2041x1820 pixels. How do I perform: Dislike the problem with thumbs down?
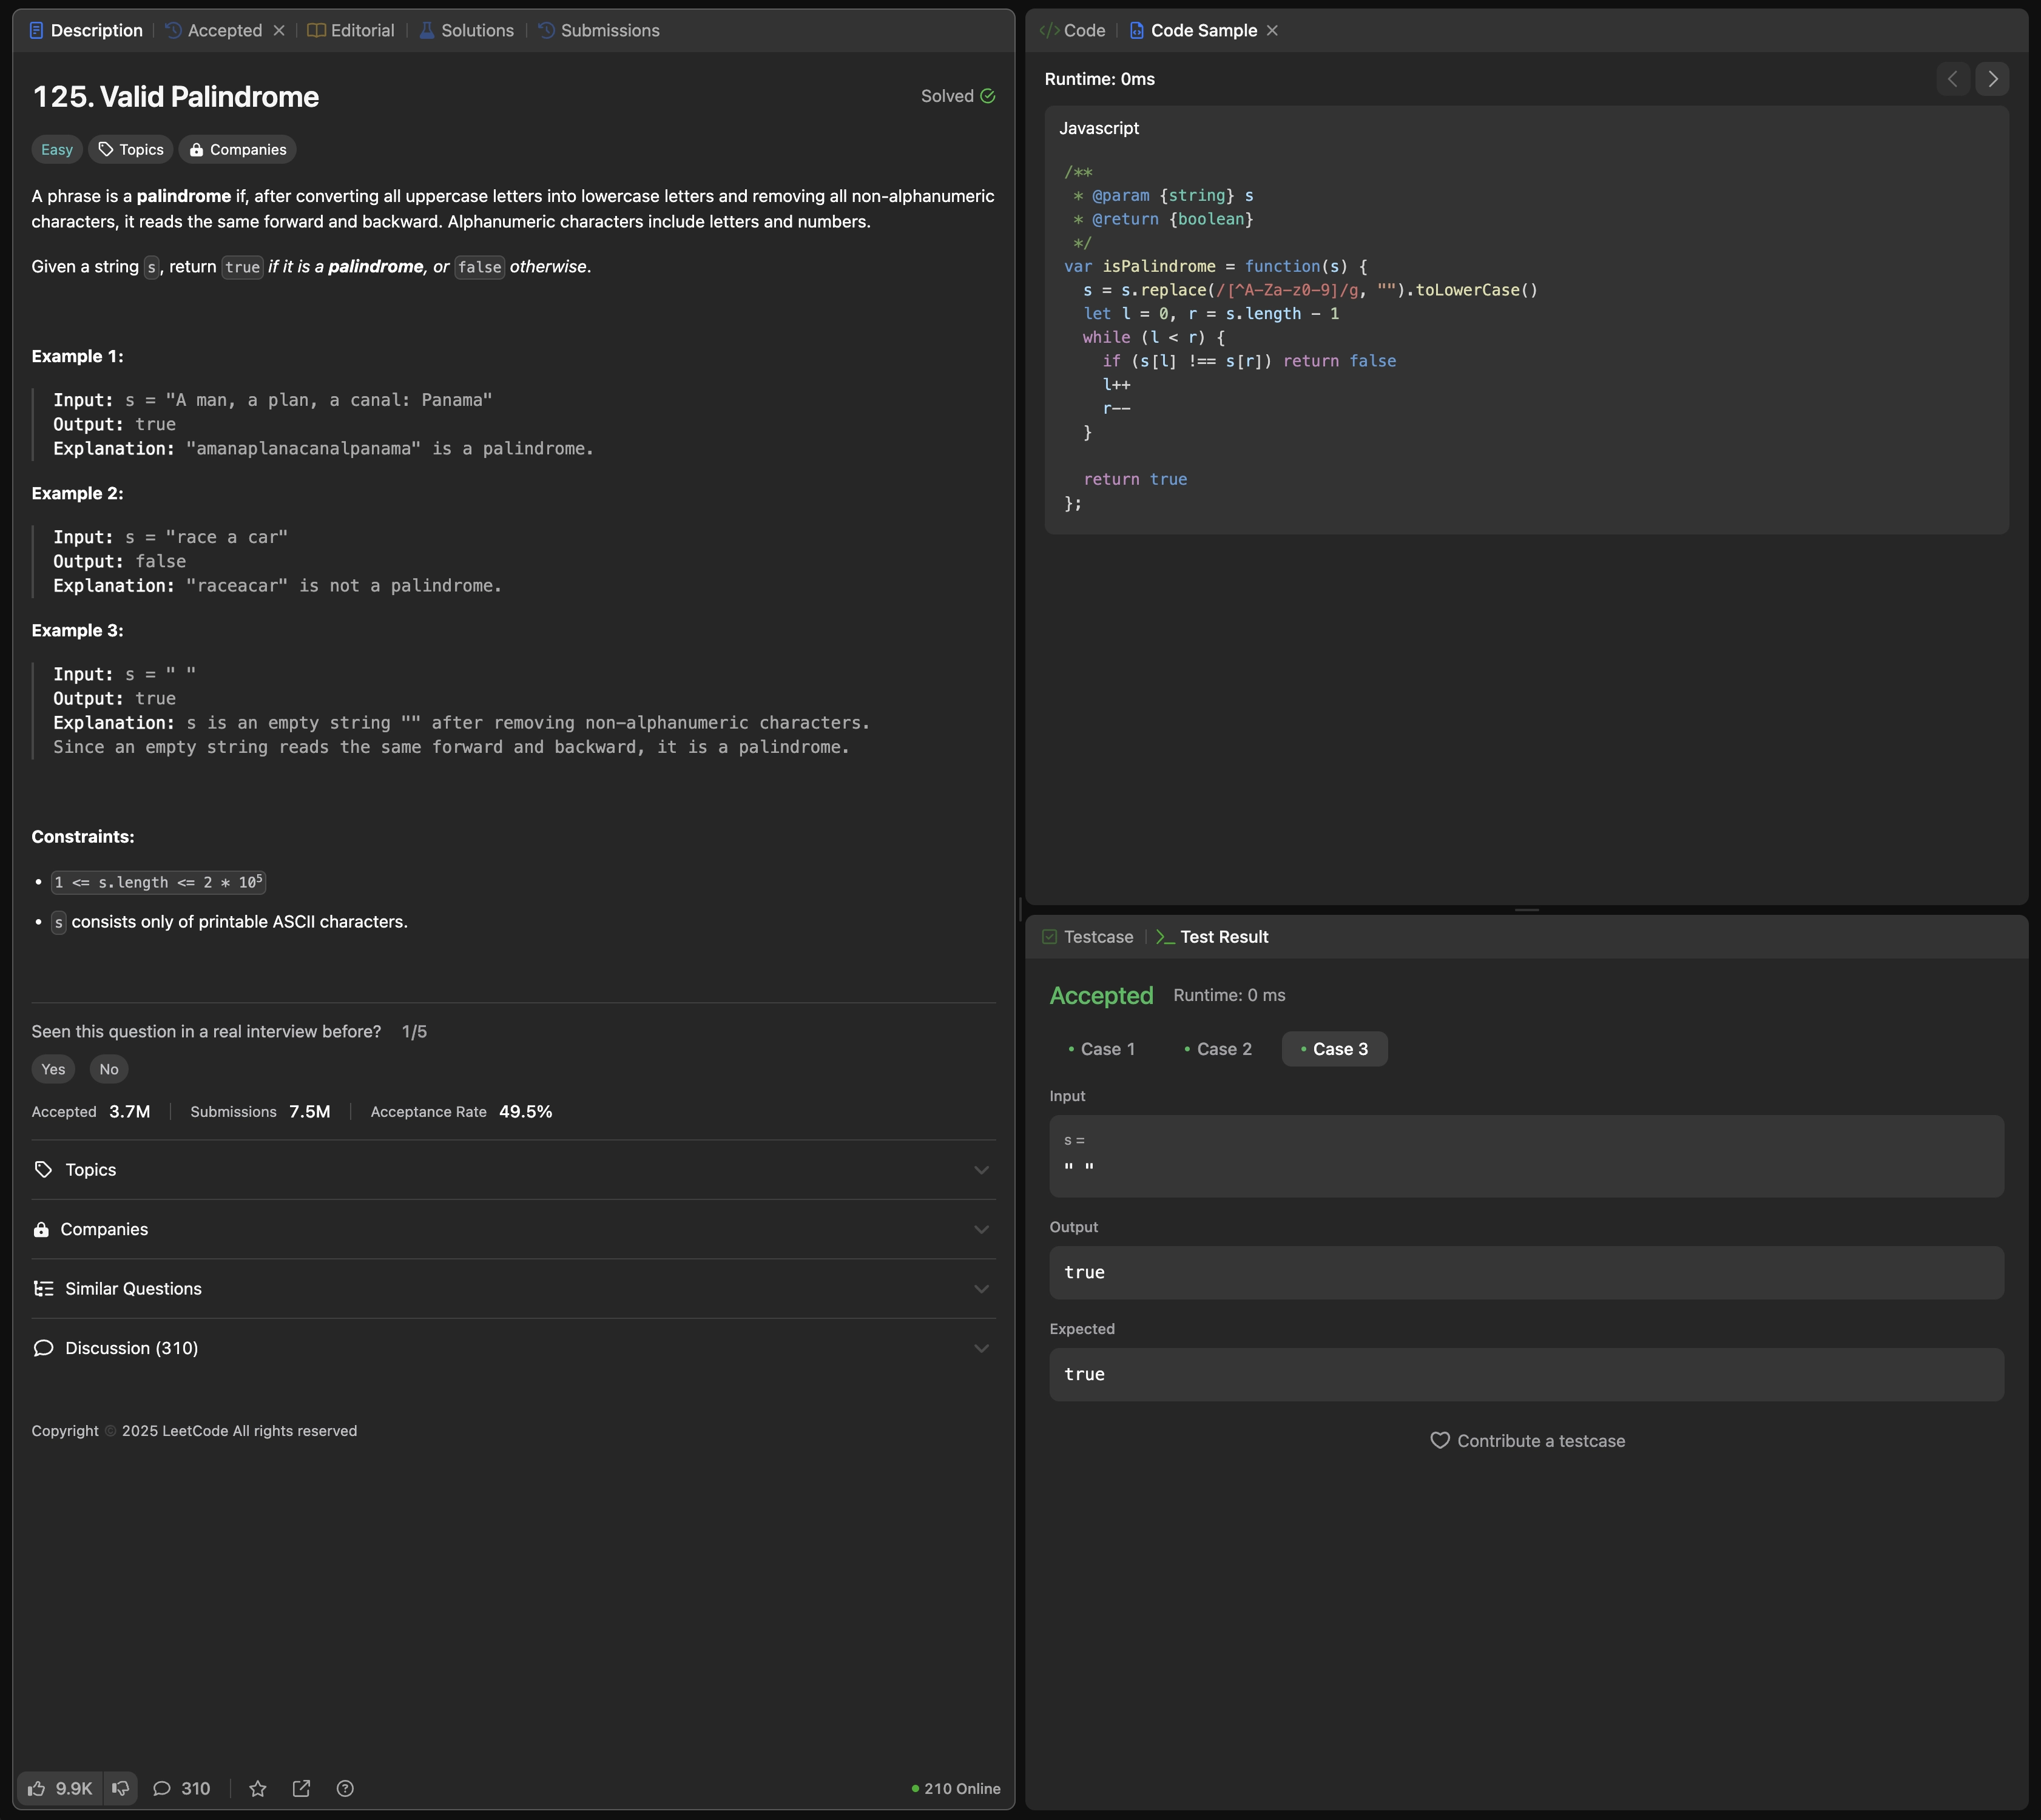tap(121, 1789)
